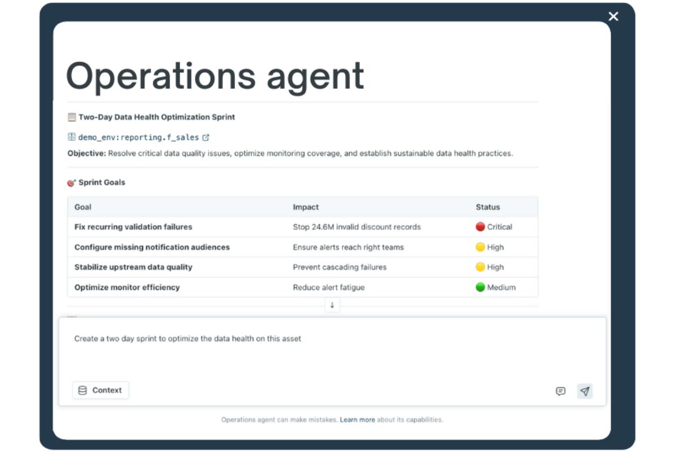Viewport: 678px width, 452px height.
Task: Click the Impact column header
Action: click(306, 207)
